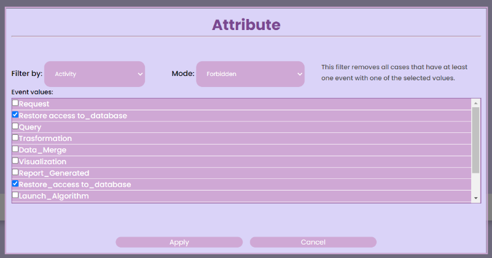Click the event values scroll down arrow

point(475,198)
